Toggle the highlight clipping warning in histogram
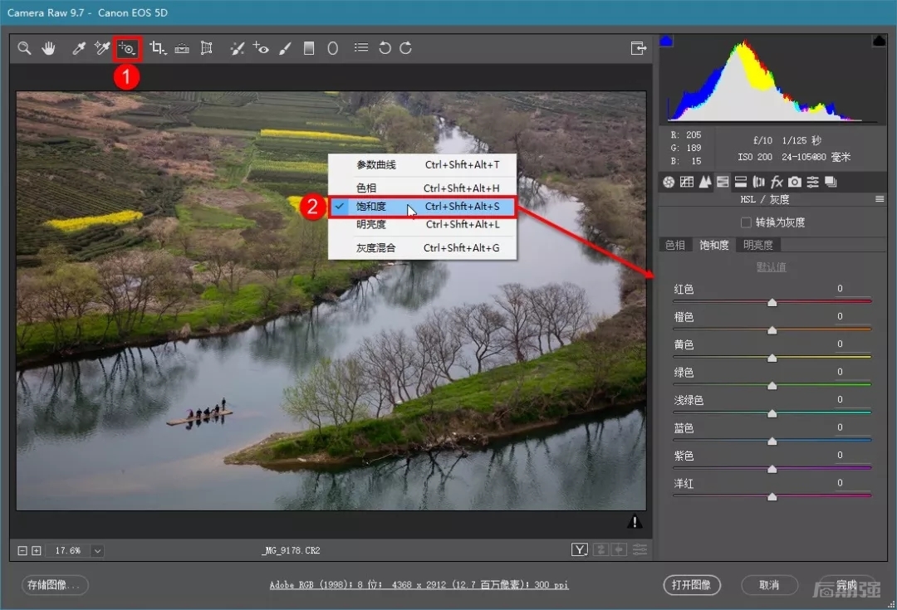 [879, 41]
